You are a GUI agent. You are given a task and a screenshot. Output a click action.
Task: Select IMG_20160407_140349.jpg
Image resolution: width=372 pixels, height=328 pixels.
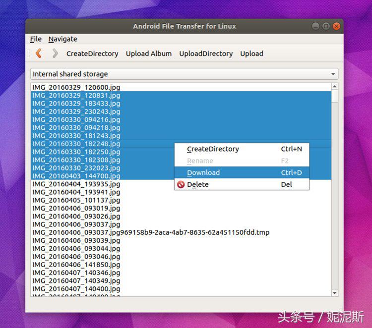181,280
